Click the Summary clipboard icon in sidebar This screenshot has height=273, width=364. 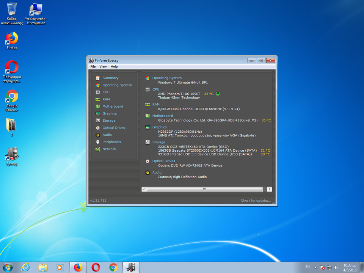[98, 78]
